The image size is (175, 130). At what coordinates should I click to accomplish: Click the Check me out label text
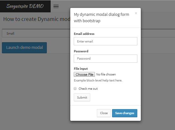tap(88, 89)
